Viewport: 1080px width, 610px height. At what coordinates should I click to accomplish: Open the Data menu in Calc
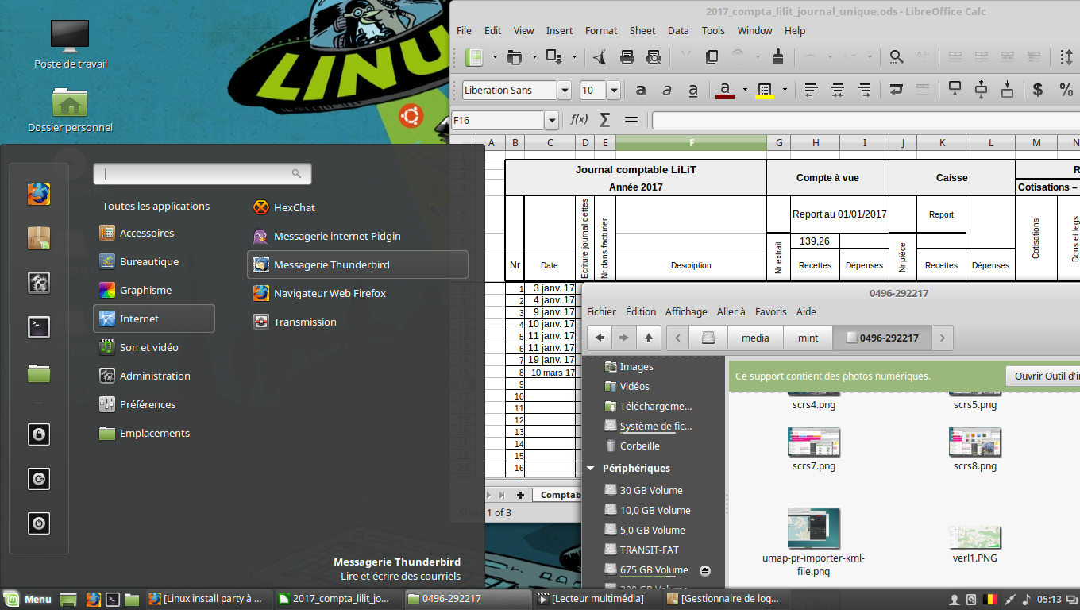678,30
